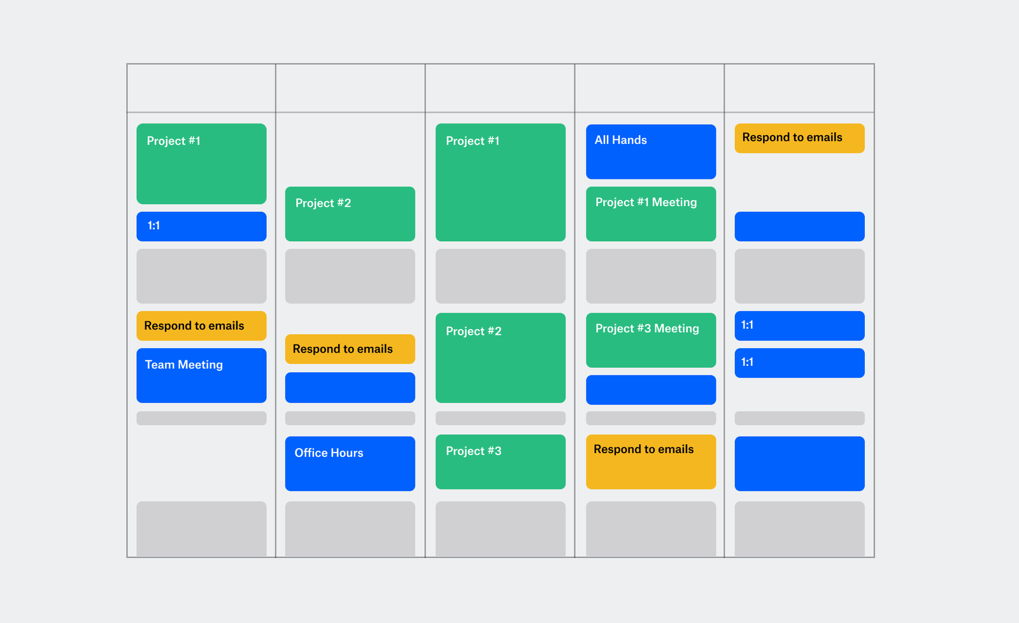Open Project #1 block in first column

tap(201, 164)
